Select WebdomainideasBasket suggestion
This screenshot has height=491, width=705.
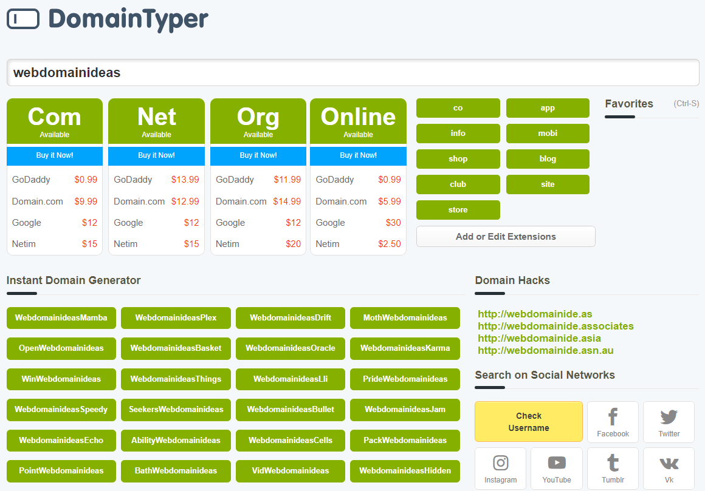click(176, 348)
